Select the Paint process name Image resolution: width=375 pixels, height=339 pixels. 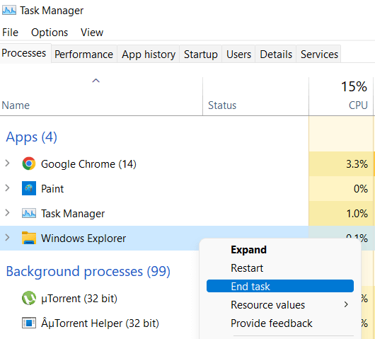tap(52, 189)
